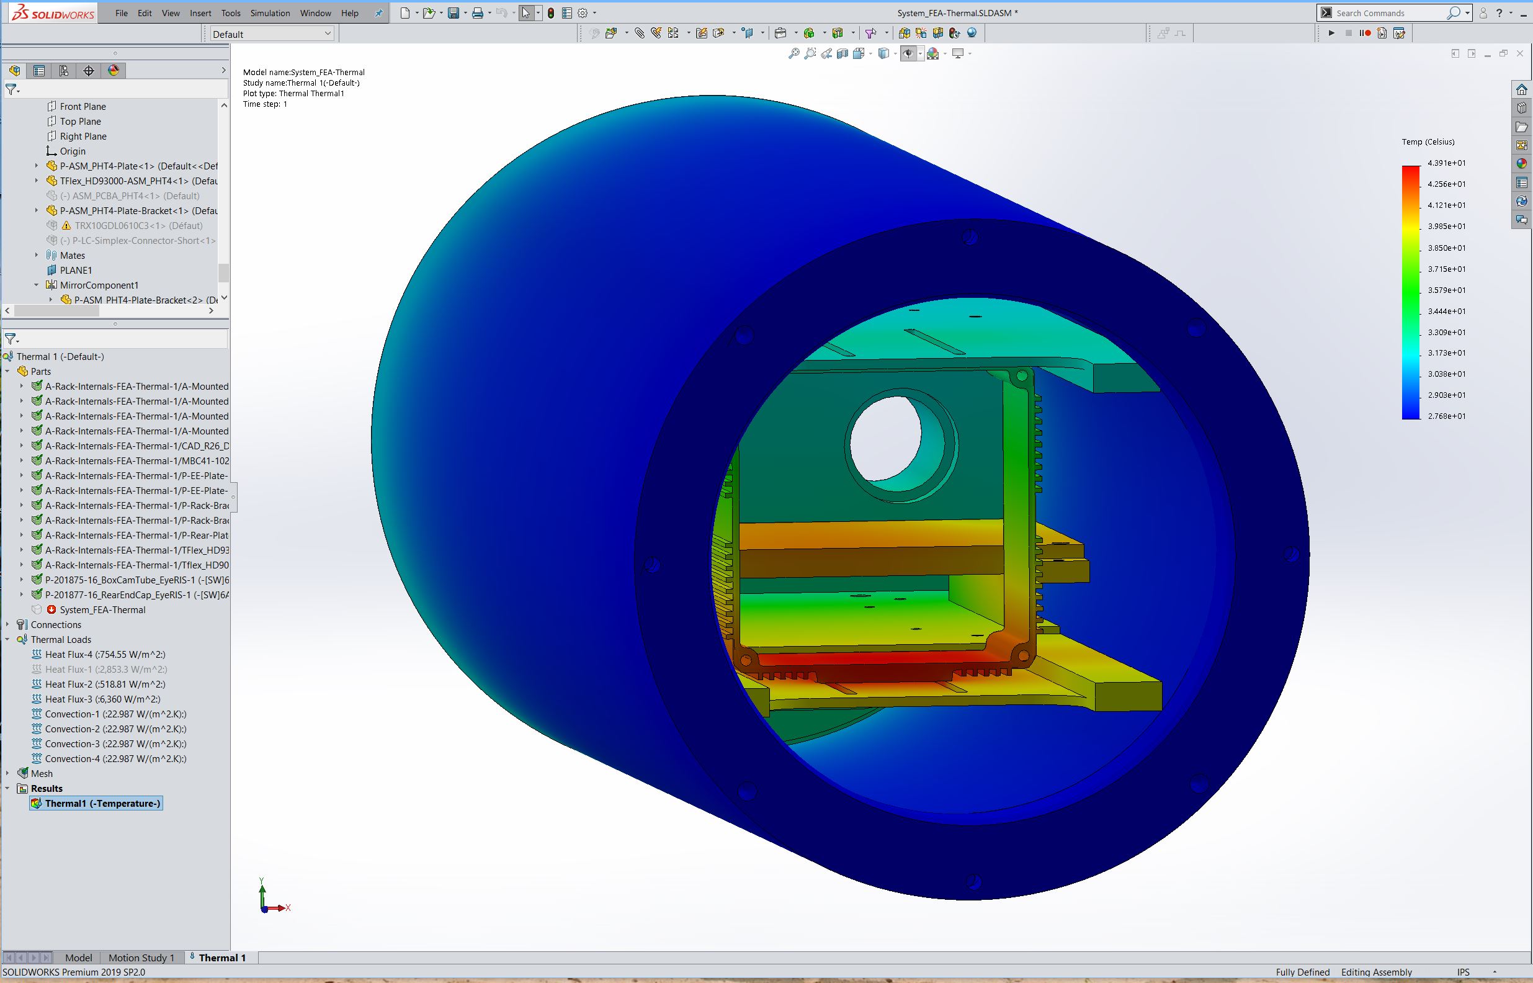Click the Print icon
1533x983 pixels.
(477, 13)
